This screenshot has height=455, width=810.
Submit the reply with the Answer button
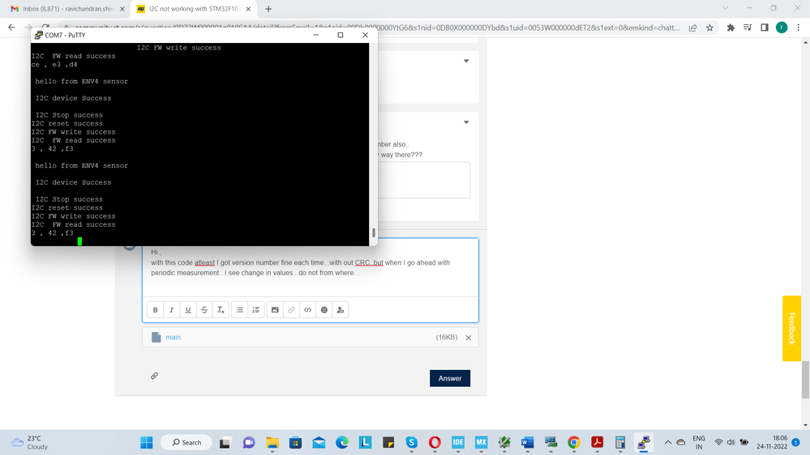[x=450, y=378]
